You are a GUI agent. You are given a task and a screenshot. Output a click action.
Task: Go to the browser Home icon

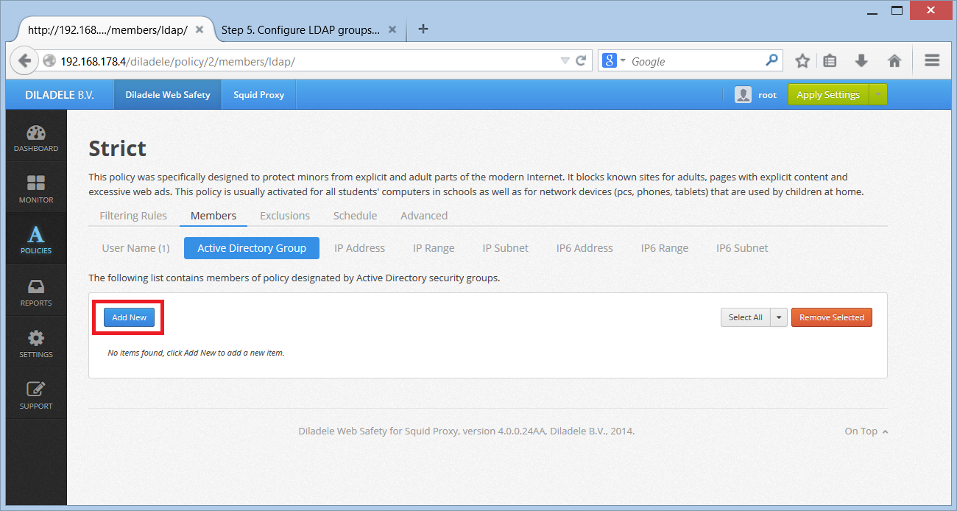[x=894, y=61]
